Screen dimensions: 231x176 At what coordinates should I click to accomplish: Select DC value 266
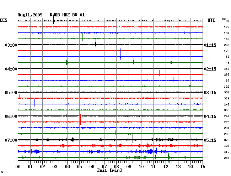coord(227,74)
